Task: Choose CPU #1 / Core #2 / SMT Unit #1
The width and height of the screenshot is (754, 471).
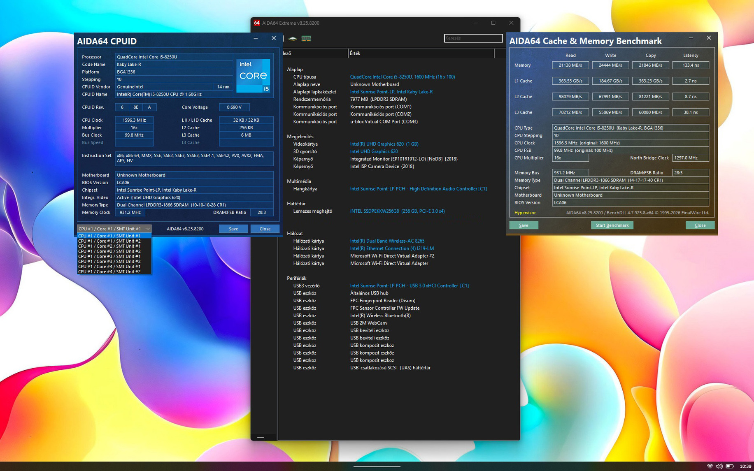Action: 114,246
